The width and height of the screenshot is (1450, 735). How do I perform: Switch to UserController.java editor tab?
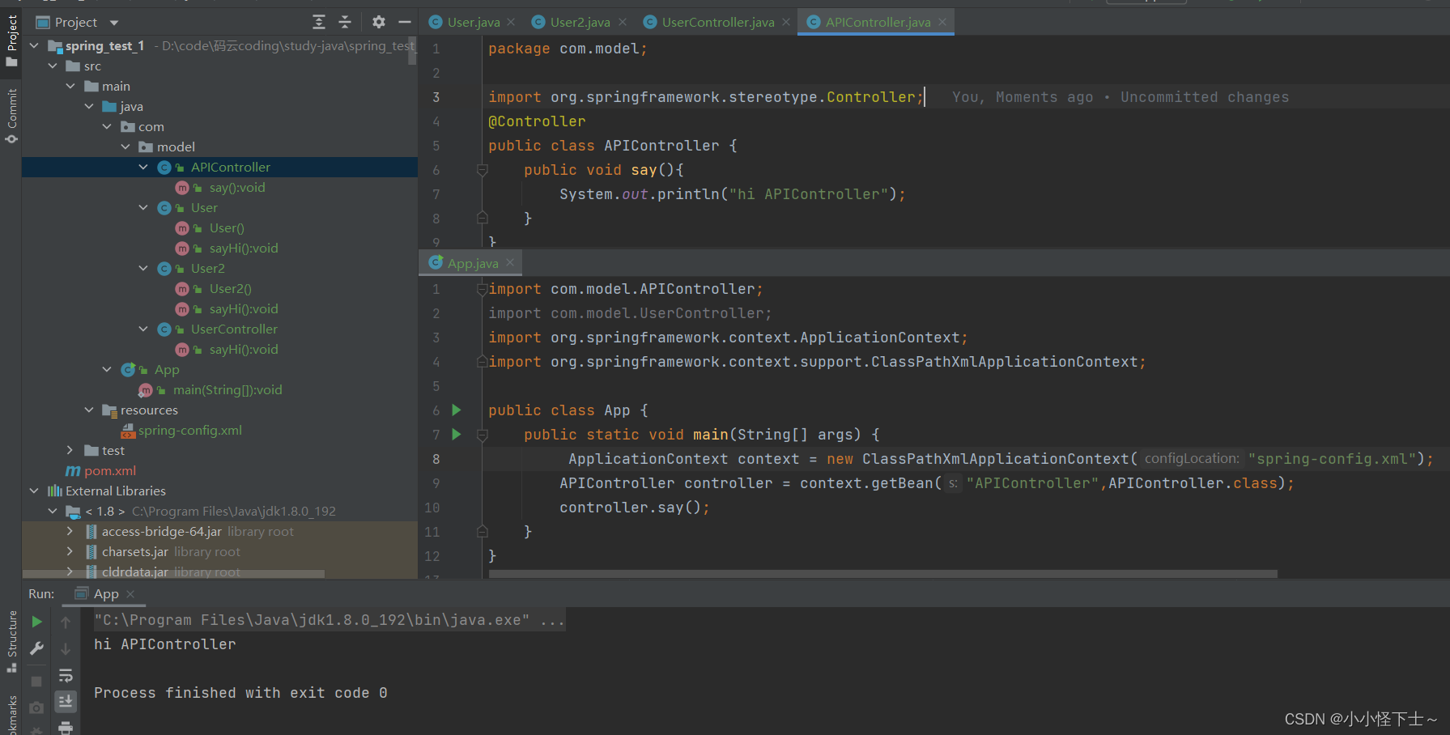pyautogui.click(x=717, y=22)
